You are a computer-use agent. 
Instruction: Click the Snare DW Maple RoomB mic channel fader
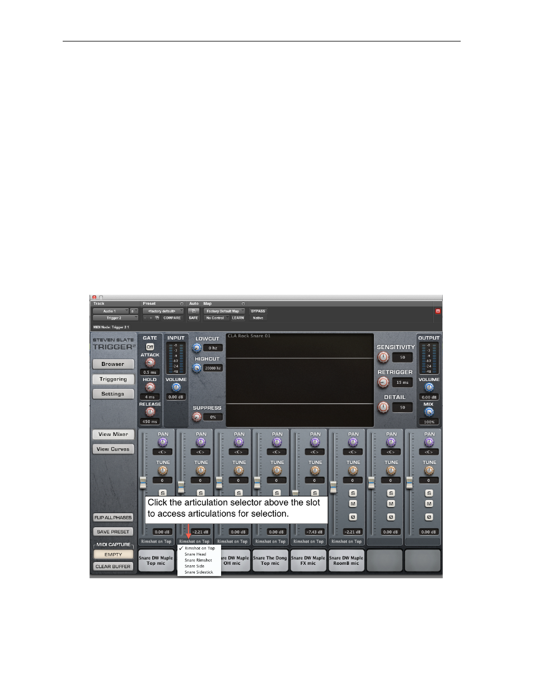pos(333,486)
